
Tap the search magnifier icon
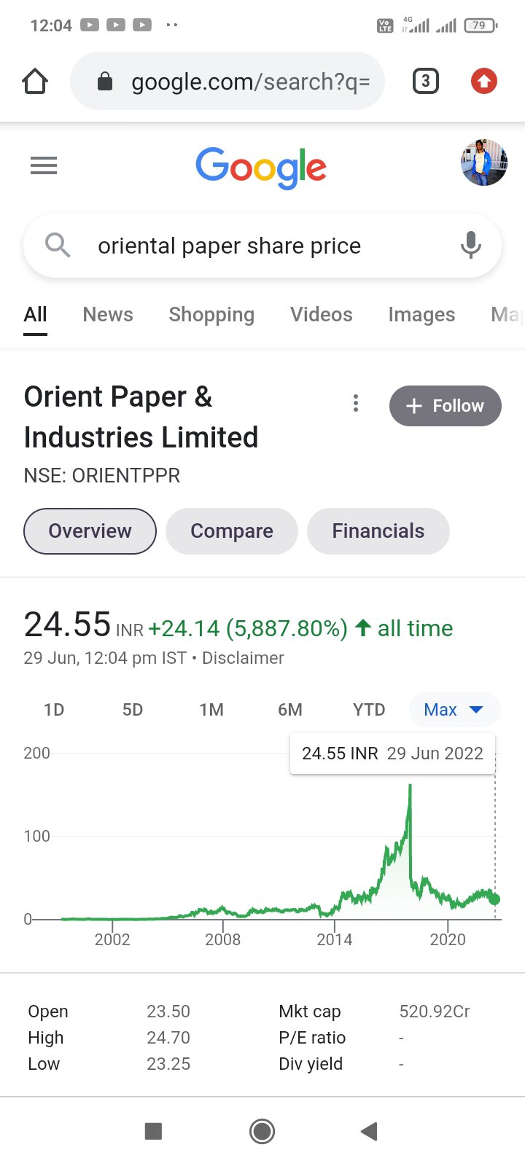tap(58, 246)
